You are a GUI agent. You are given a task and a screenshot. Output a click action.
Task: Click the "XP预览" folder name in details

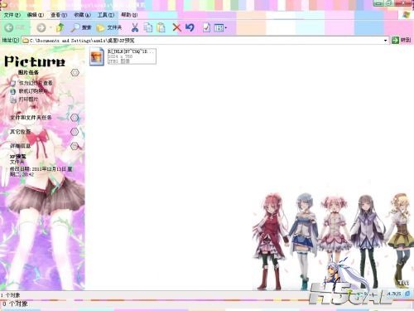[18, 157]
